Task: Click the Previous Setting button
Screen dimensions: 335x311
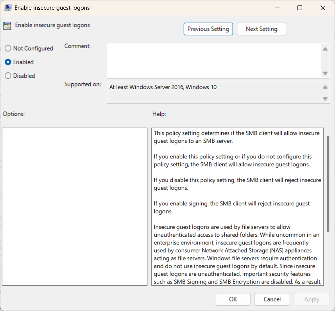Action: coord(208,29)
